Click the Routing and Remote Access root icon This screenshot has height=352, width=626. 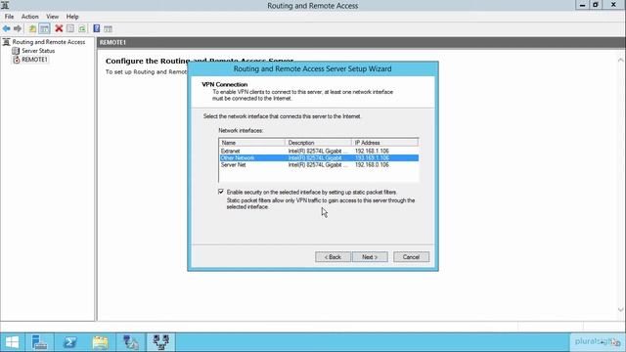(x=7, y=42)
